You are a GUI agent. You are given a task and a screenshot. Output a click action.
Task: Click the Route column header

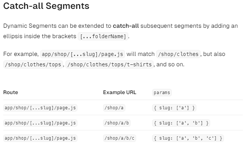(x=10, y=92)
